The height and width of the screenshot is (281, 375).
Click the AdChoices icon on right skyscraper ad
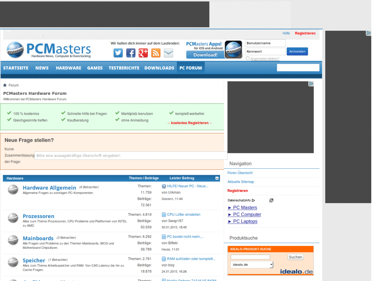pos(368,33)
